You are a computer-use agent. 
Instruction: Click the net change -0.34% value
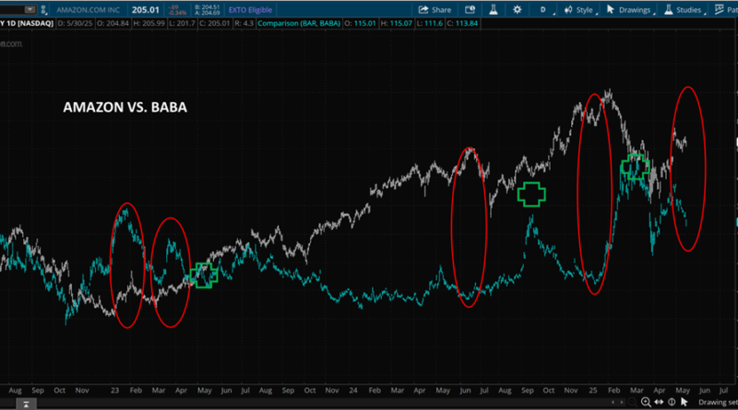click(177, 13)
